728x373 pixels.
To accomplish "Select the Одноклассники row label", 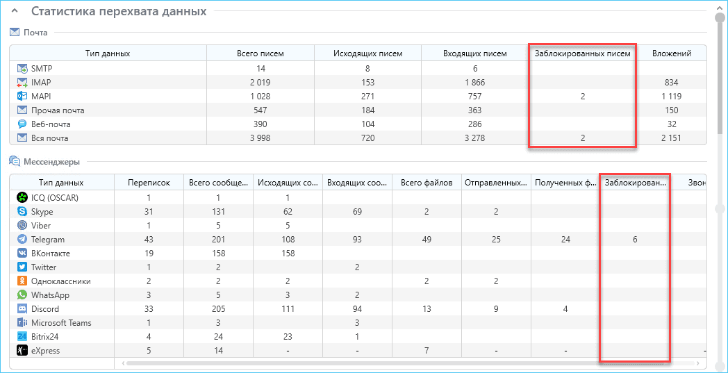I will pos(61,281).
